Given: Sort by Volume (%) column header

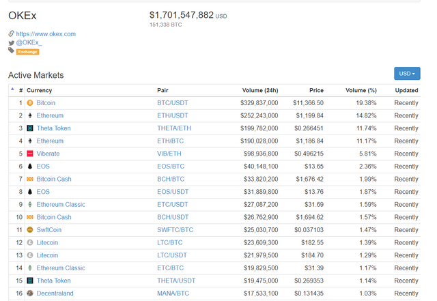Looking at the screenshot, I should click(361, 90).
